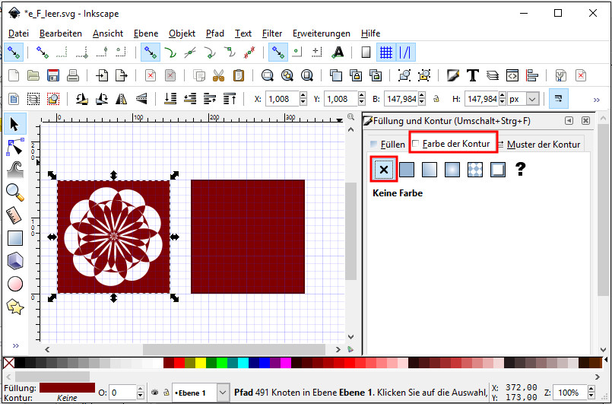Create new document icon
The height and width of the screenshot is (404, 612).
pos(14,75)
